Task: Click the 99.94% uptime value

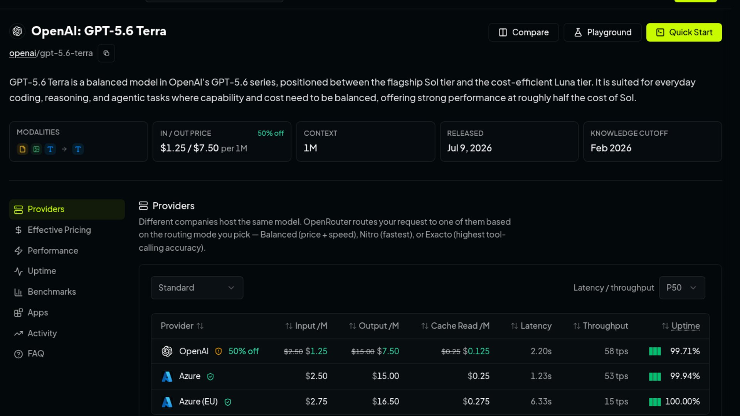Action: coord(685,376)
